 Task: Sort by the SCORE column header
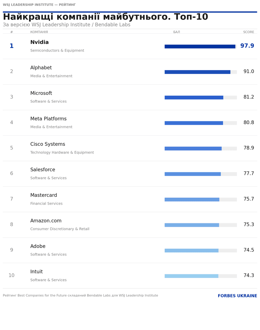point(248,32)
